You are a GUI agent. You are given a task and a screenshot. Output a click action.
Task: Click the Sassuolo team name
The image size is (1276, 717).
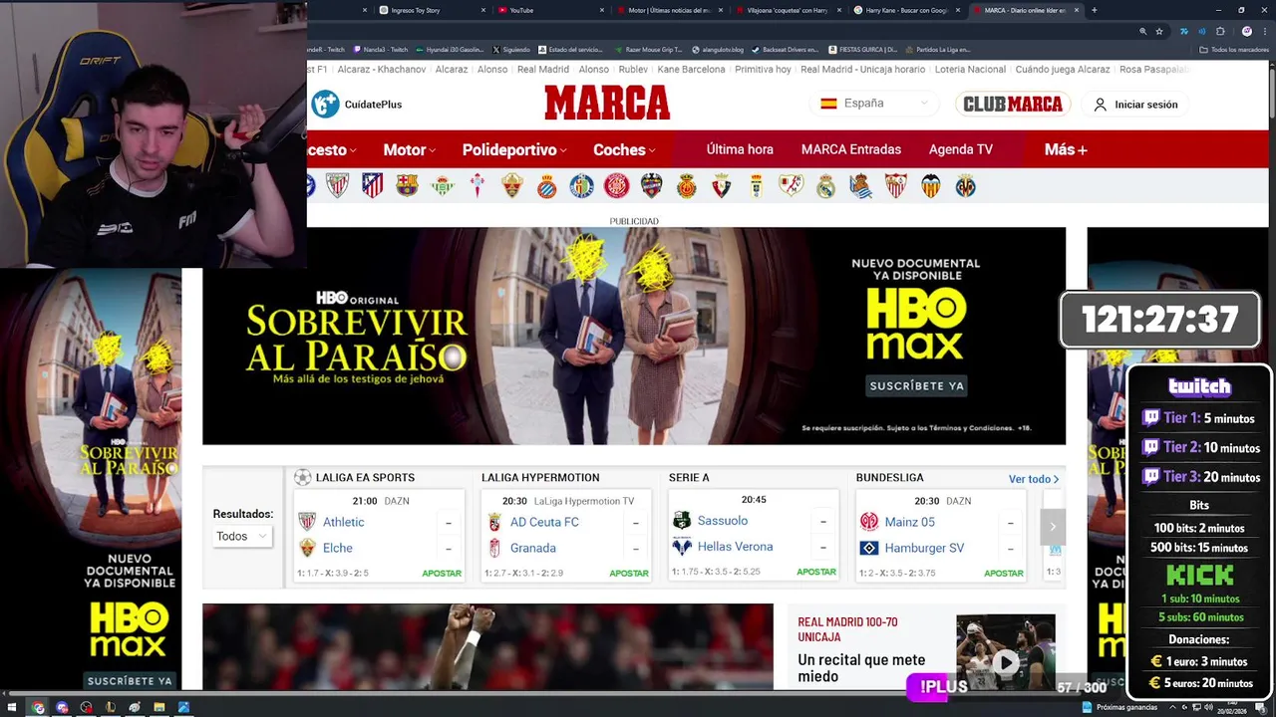(x=723, y=521)
